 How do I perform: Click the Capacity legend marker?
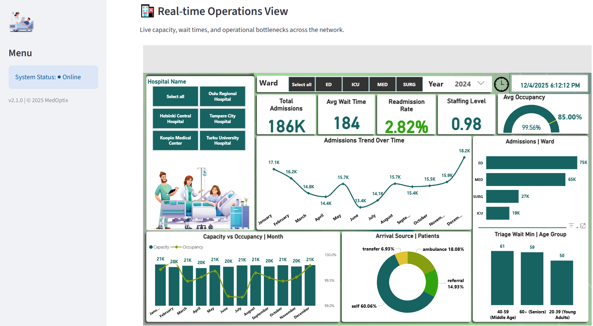coord(151,247)
